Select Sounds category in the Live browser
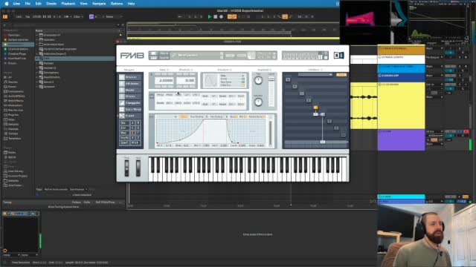 pyautogui.click(x=13, y=82)
